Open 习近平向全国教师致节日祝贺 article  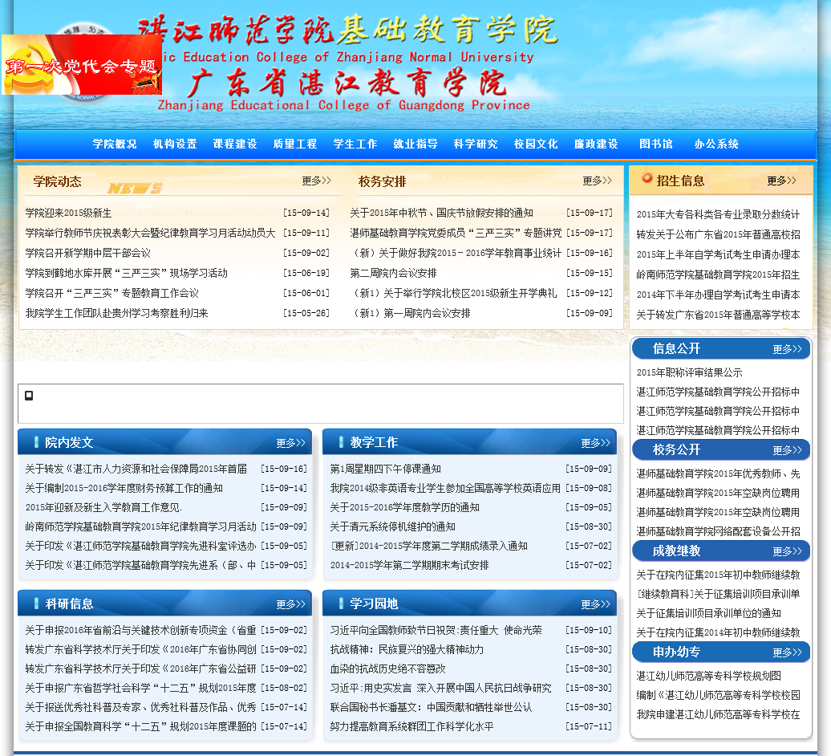[x=436, y=630]
